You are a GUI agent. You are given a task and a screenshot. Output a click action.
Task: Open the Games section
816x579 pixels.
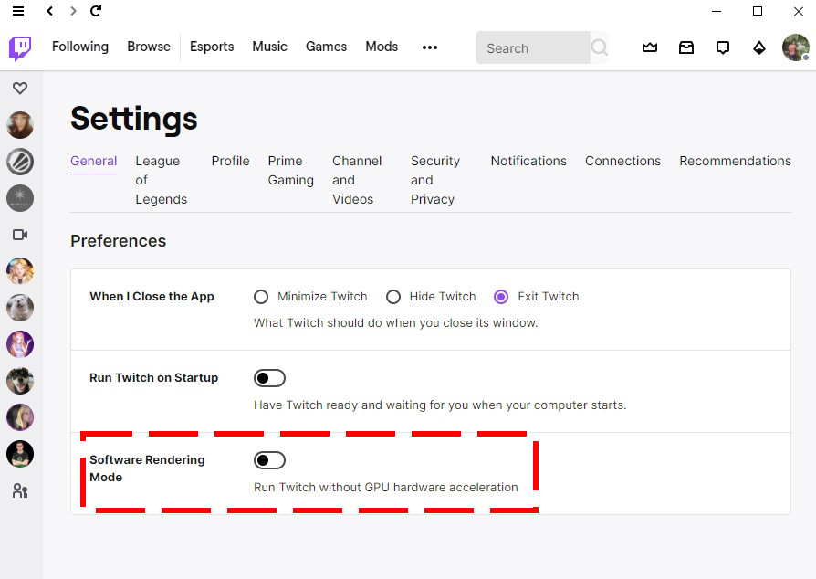click(326, 47)
